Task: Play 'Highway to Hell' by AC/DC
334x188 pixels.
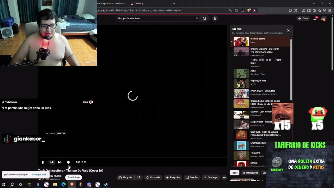Action: (261, 84)
